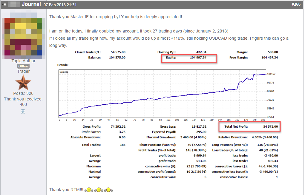Open the post permalink #266
The height and width of the screenshot is (195, 305).
[x=296, y=4]
